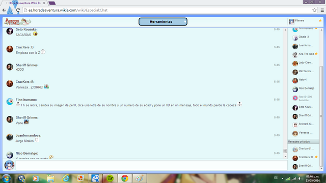This screenshot has width=326, height=183.
Task: Click the browser back button
Action: pos(4,10)
